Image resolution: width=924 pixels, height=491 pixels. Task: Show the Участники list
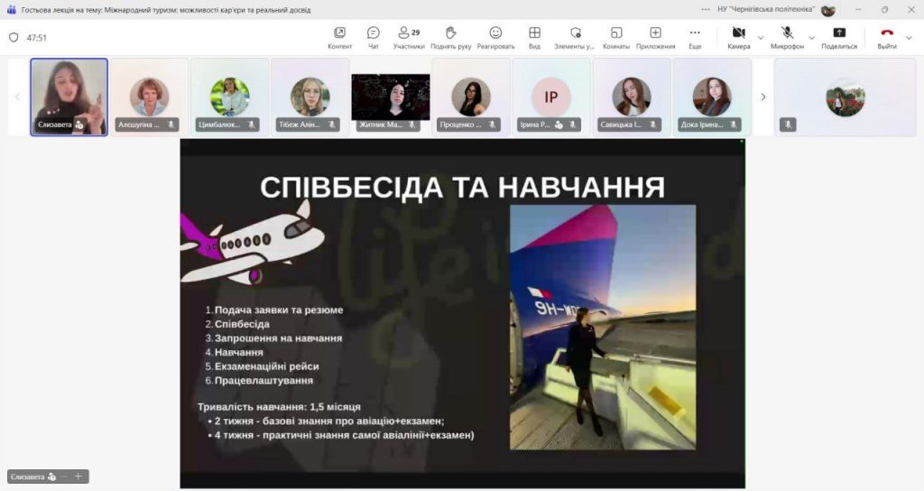point(409,37)
